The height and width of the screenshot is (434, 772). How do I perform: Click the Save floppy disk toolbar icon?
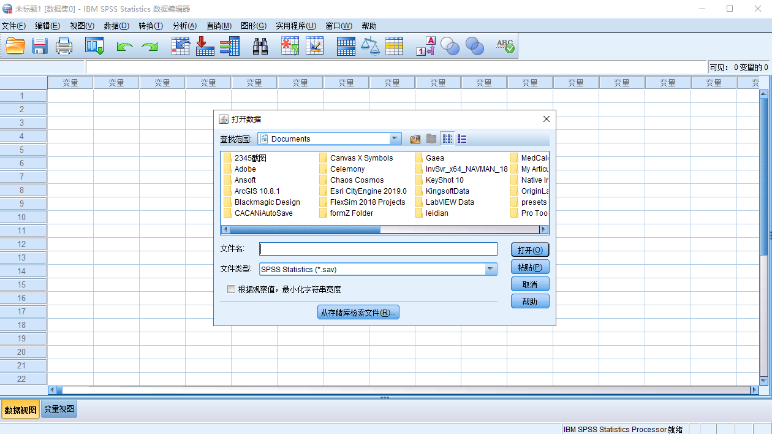pyautogui.click(x=40, y=46)
